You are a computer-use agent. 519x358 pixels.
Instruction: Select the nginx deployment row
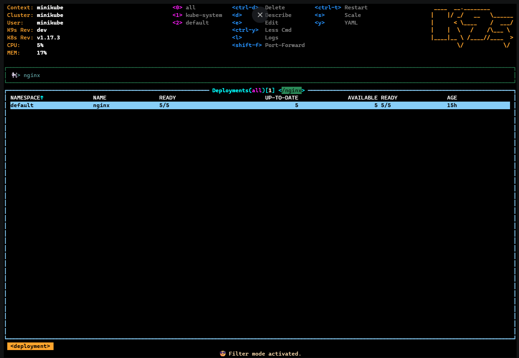pyautogui.click(x=138, y=105)
